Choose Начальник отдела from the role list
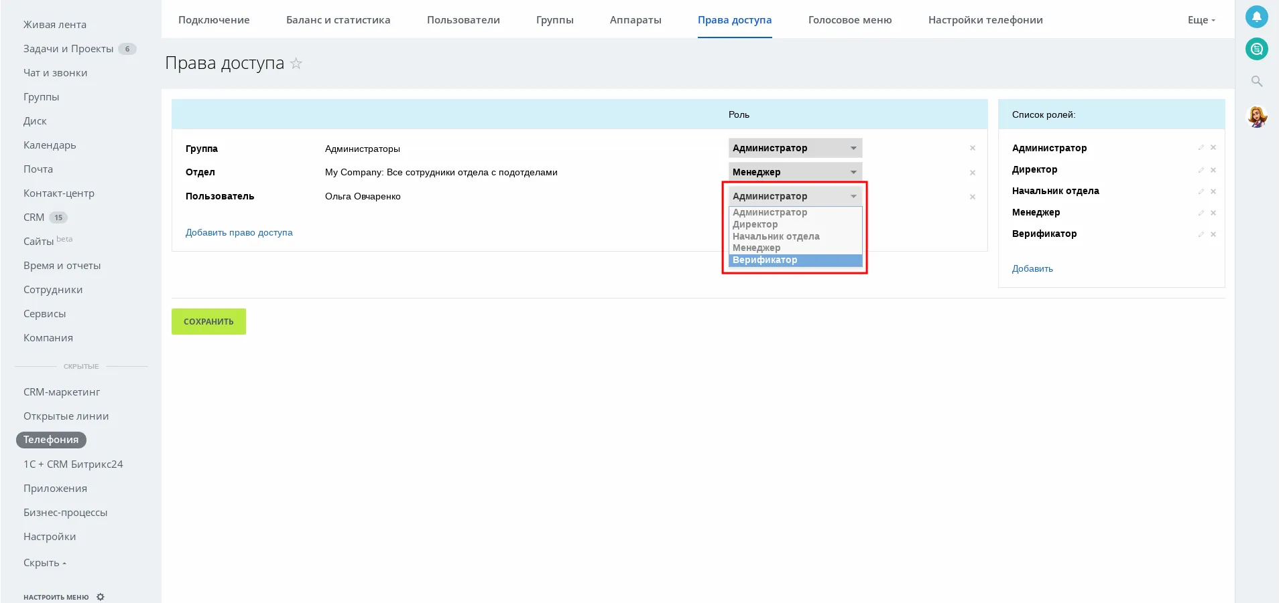Image resolution: width=1279 pixels, height=603 pixels. click(x=776, y=236)
